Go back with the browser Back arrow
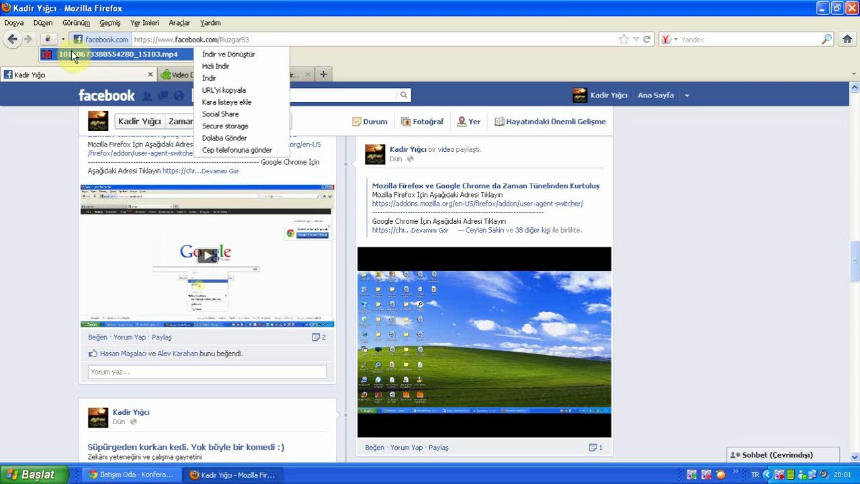The height and width of the screenshot is (484, 860). tap(12, 39)
